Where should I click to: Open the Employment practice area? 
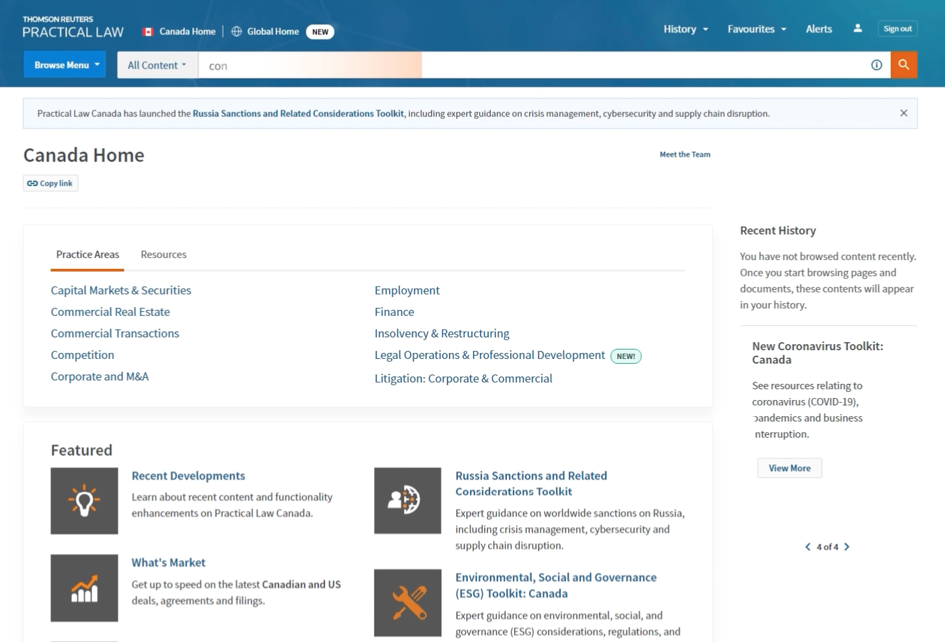tap(407, 290)
